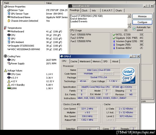Click the Voltage Values warning icon

click(5, 70)
